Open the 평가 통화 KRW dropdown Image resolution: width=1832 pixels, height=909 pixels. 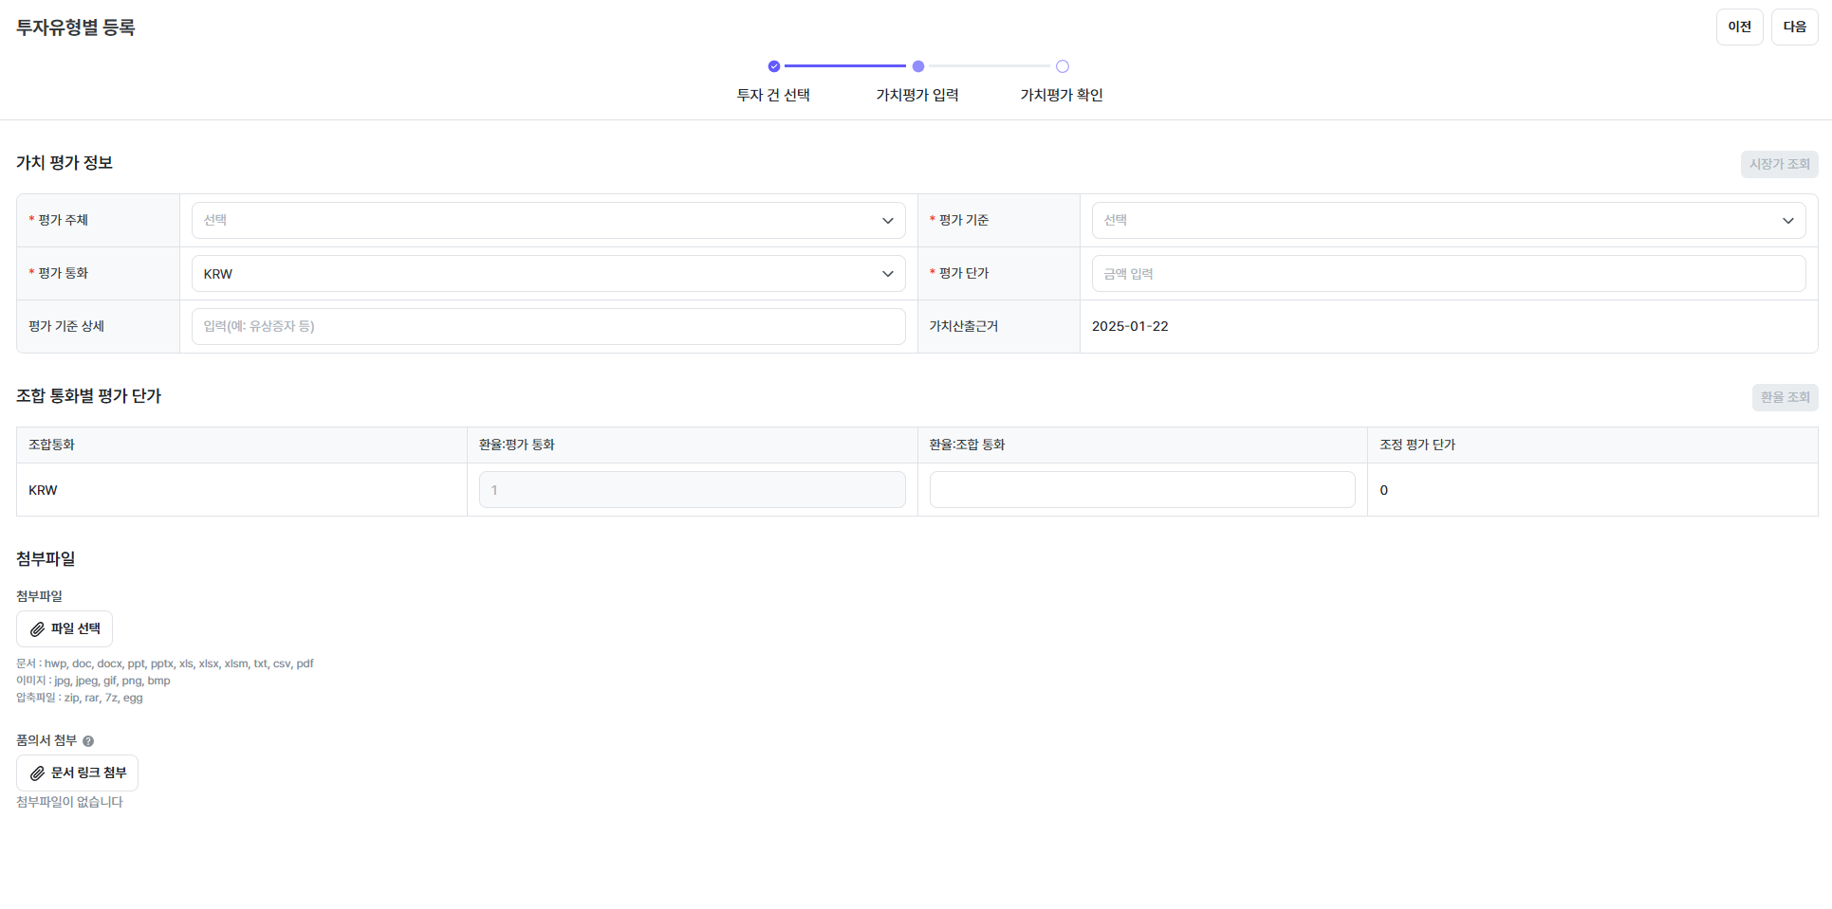coord(548,274)
